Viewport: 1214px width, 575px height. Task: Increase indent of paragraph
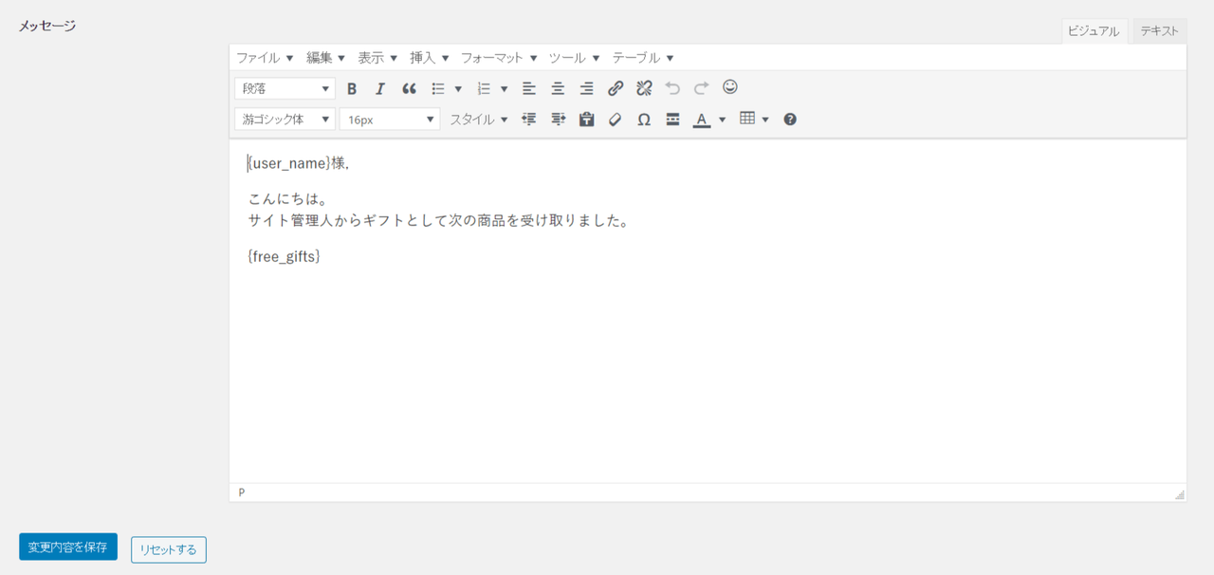click(x=558, y=120)
